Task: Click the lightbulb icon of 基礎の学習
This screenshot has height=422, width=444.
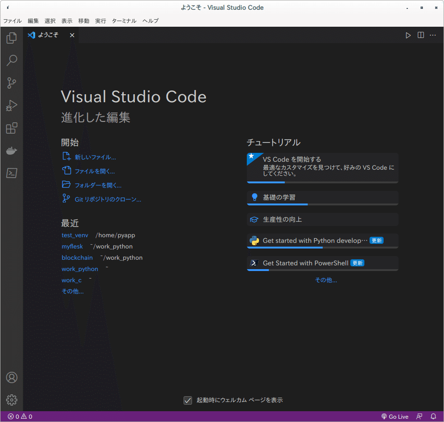Action: pyautogui.click(x=255, y=197)
